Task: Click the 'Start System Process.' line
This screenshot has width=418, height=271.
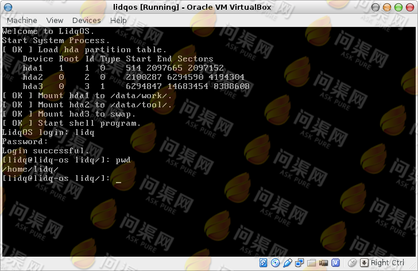Action: point(56,41)
